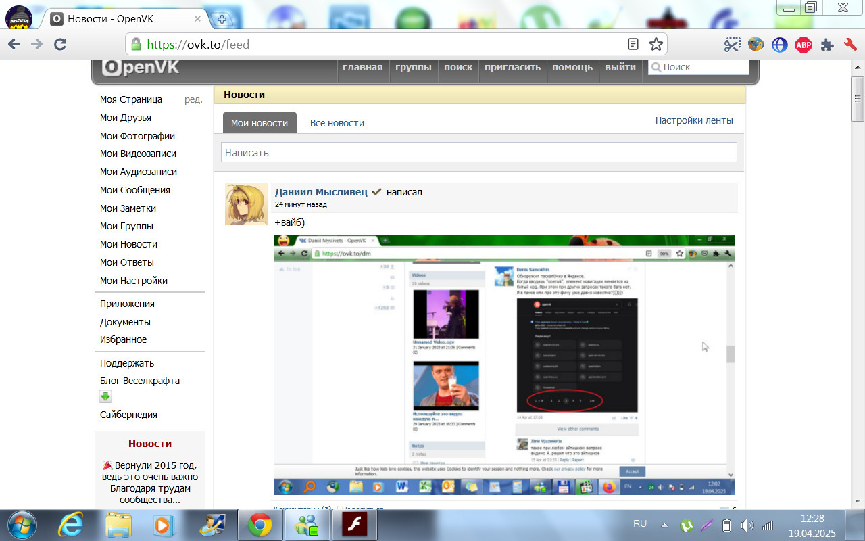This screenshot has width=865, height=541.
Task: Open Даниил Мысливец's profile link
Action: 321,192
